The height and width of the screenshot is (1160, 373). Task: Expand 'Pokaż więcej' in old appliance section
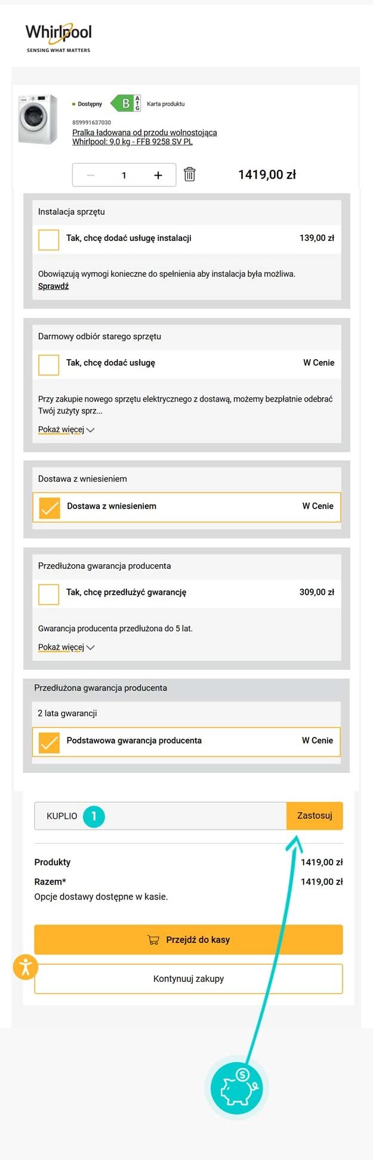61,429
